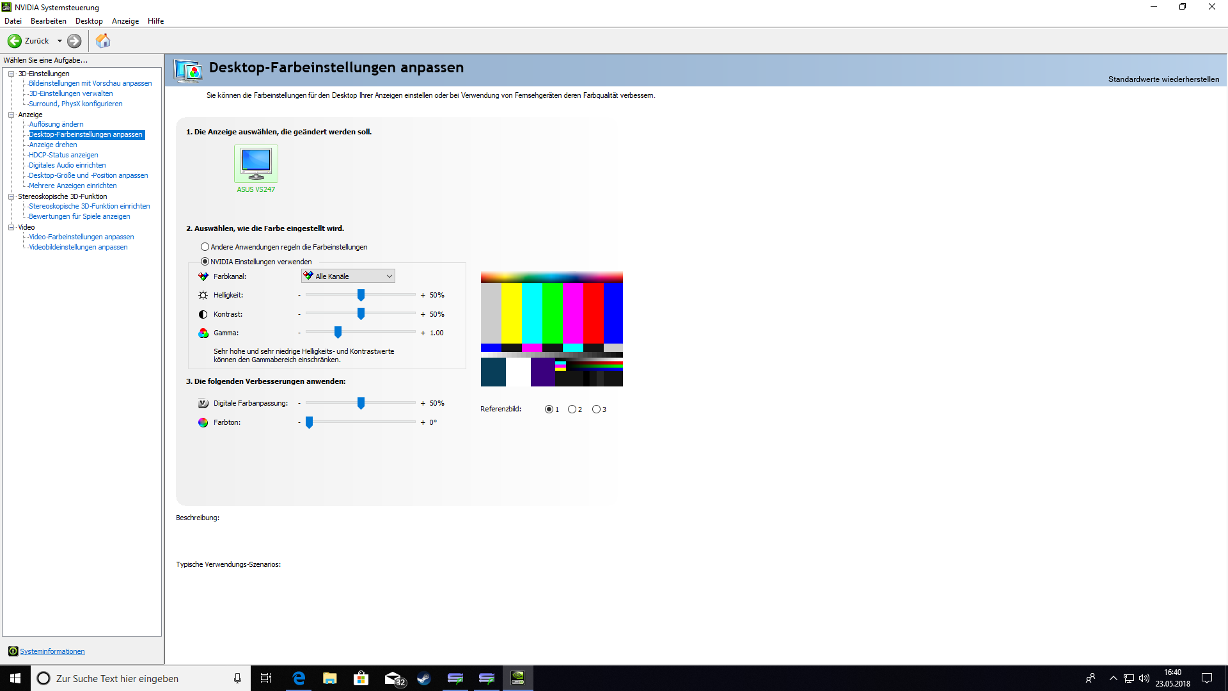This screenshot has height=691, width=1228.
Task: Click the Digitale Farbanpassung icon
Action: click(x=203, y=403)
